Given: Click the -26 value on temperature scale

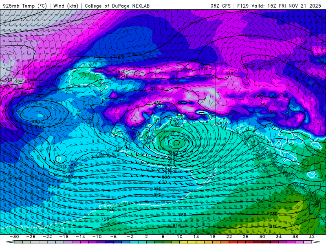Looking at the screenshot, I should click(31, 237).
